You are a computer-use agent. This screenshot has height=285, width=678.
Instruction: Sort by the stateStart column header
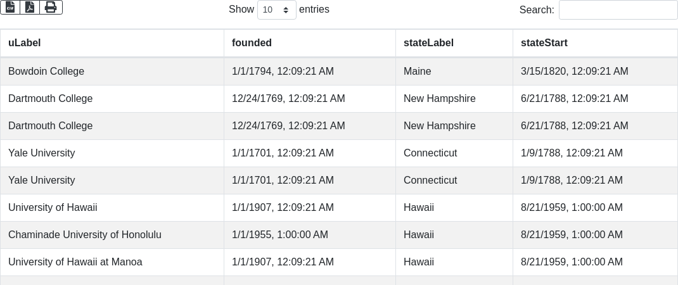point(544,43)
